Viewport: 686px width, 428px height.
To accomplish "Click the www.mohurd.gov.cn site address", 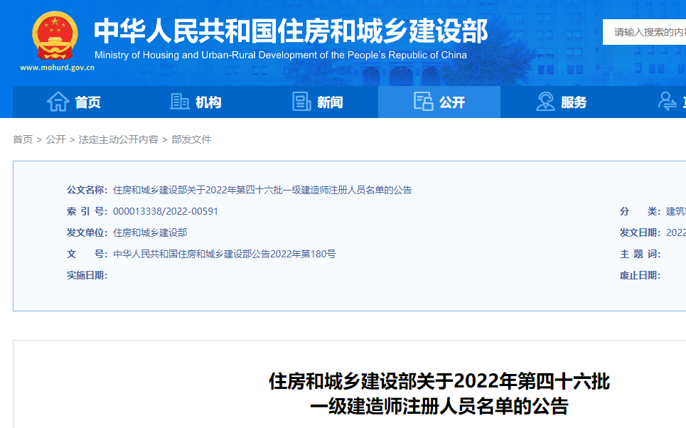I will click(57, 68).
